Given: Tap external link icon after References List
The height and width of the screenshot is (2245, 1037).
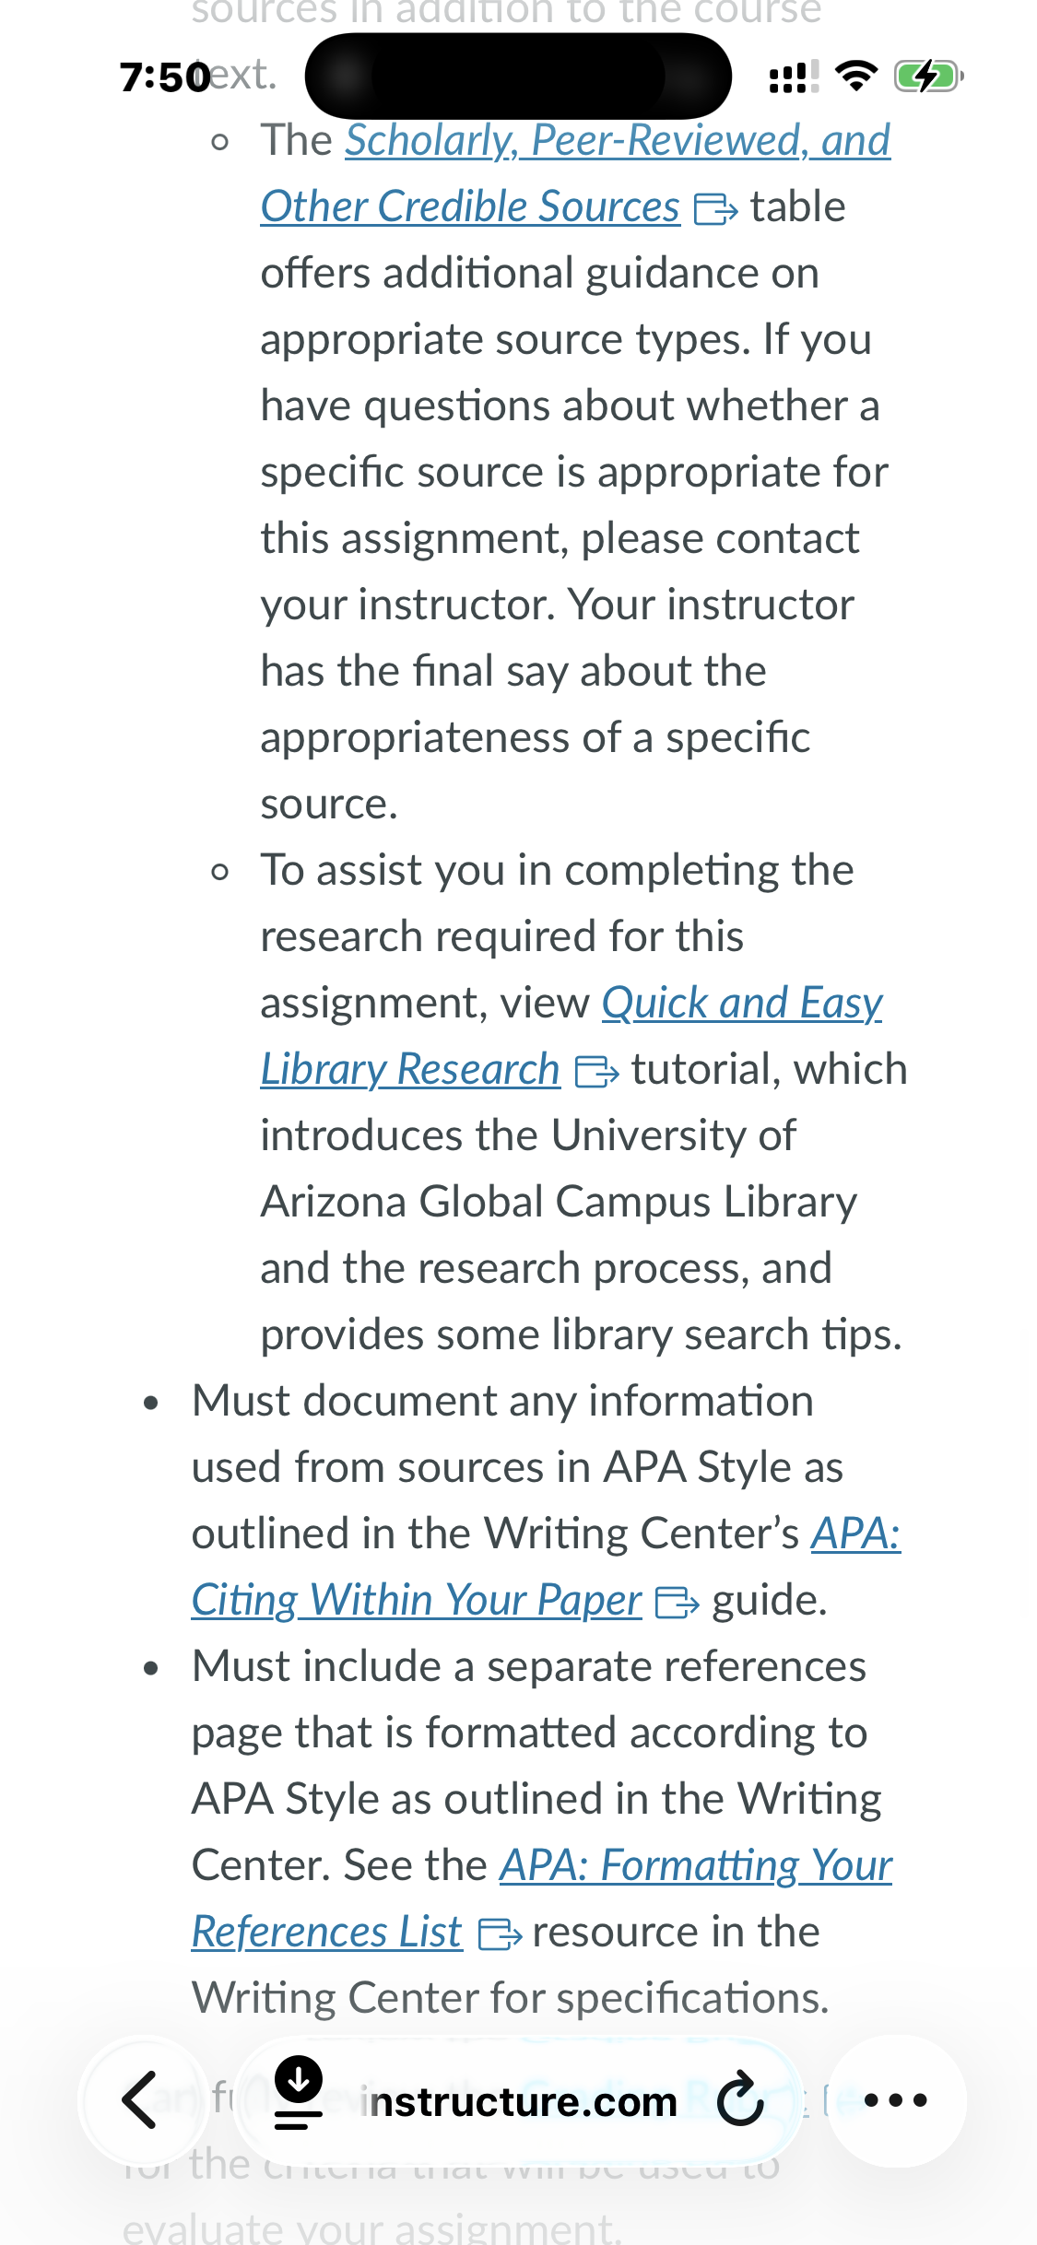Looking at the screenshot, I should point(501,1934).
